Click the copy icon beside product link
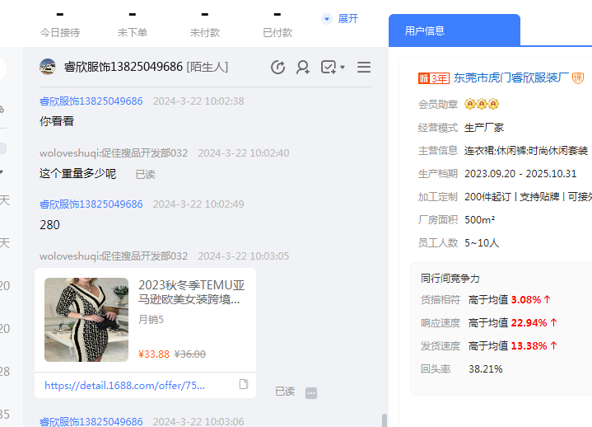This screenshot has height=427, width=592. click(x=244, y=384)
